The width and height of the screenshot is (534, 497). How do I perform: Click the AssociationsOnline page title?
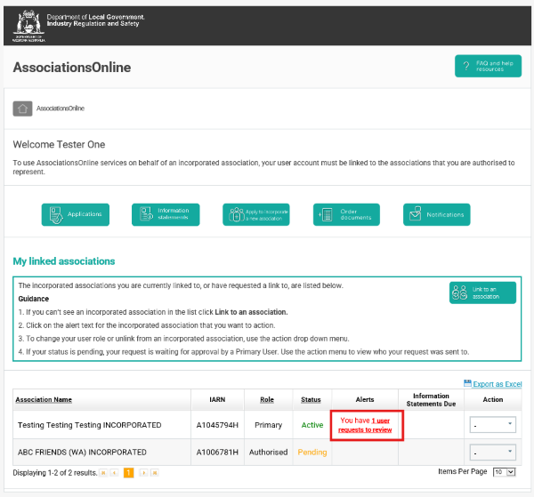(72, 68)
